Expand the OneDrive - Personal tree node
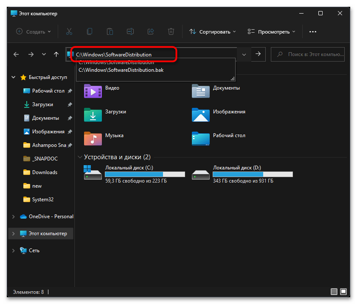 click(14, 217)
